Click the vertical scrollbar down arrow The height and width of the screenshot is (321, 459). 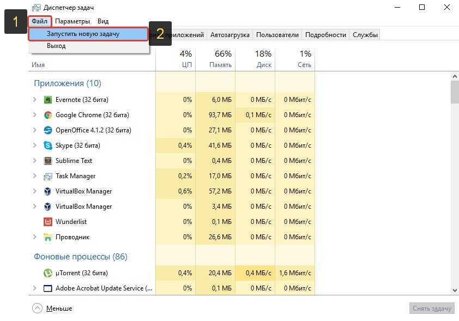point(455,292)
